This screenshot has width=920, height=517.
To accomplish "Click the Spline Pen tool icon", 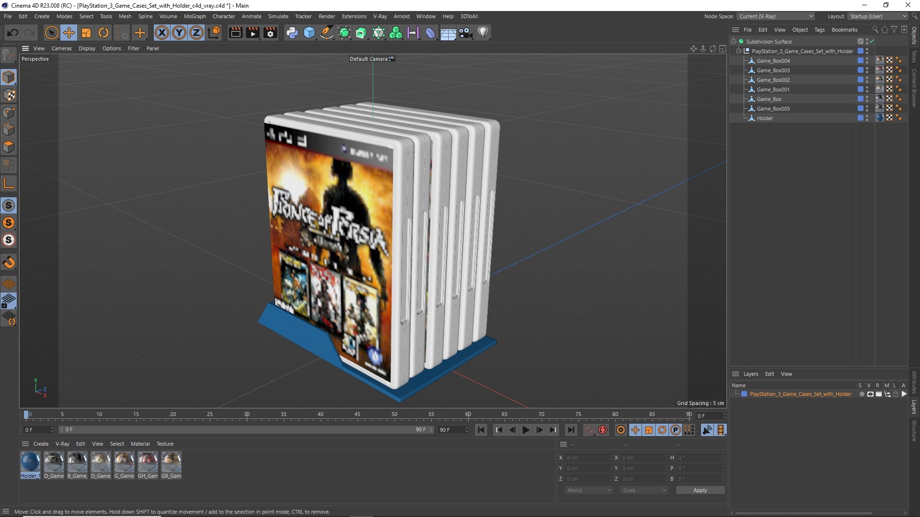I will pyautogui.click(x=327, y=33).
